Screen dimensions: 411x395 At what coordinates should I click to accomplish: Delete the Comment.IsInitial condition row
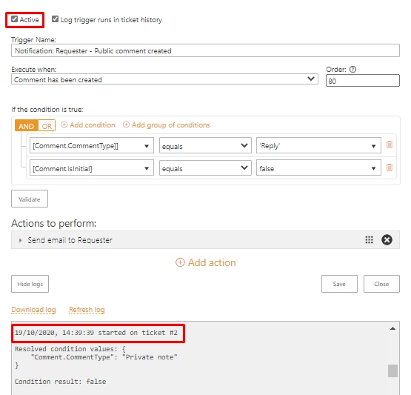[x=390, y=167]
